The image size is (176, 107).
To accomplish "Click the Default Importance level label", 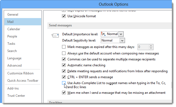I will click(x=80, y=34).
